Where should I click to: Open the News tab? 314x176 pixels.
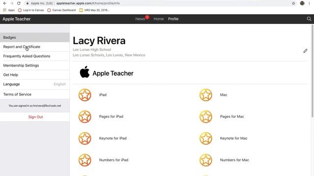coord(140,19)
